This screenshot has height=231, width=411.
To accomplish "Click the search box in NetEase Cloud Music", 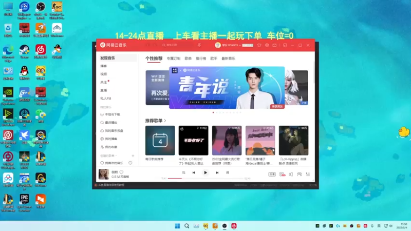I will point(178,45).
